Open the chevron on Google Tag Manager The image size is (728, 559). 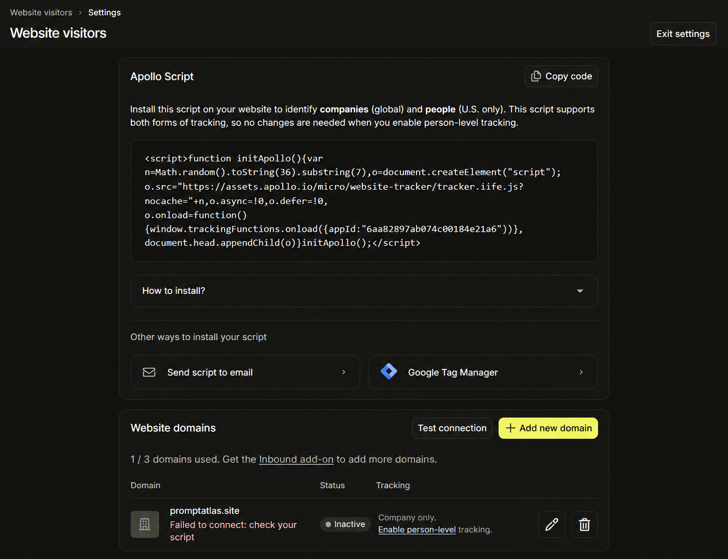point(581,372)
